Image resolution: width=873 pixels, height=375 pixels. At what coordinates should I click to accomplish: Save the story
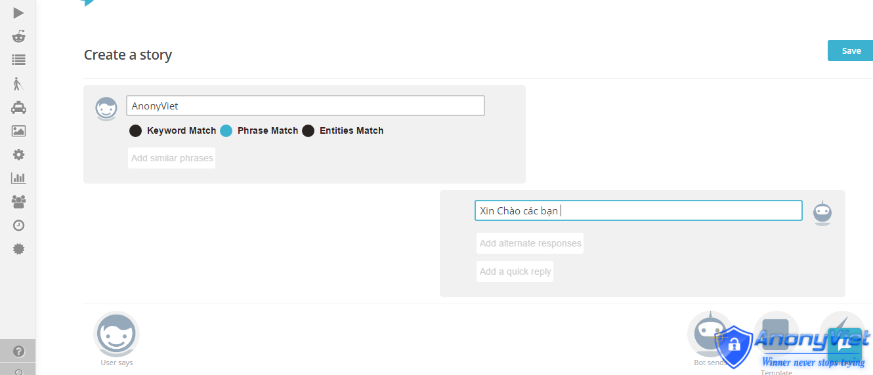[x=851, y=50]
